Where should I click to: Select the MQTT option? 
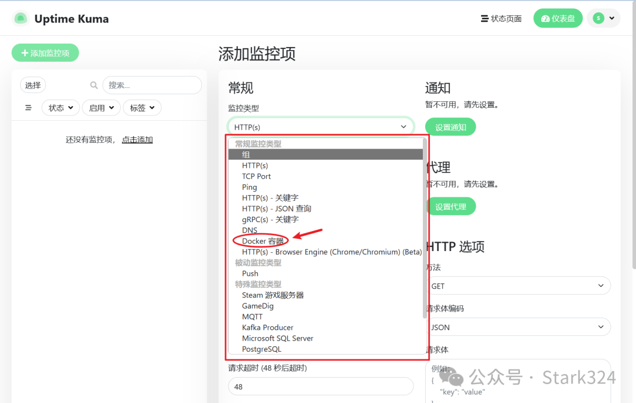pos(325,316)
